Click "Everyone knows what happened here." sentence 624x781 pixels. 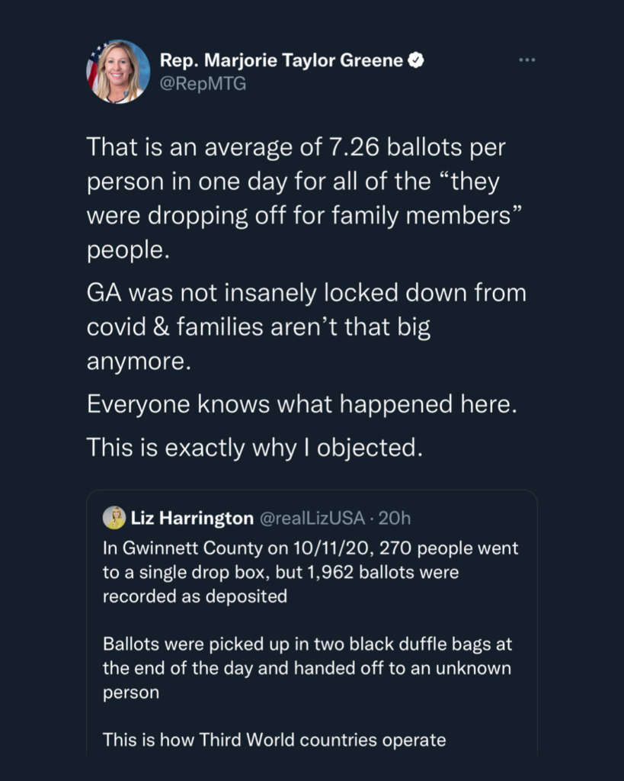[x=302, y=404]
